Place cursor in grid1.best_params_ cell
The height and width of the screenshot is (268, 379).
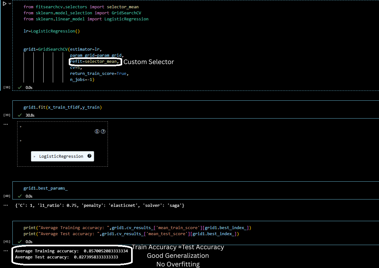point(46,188)
